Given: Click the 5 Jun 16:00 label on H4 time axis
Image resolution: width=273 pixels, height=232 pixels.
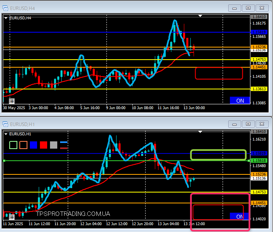Looking at the screenshot, I should click(x=90, y=108).
